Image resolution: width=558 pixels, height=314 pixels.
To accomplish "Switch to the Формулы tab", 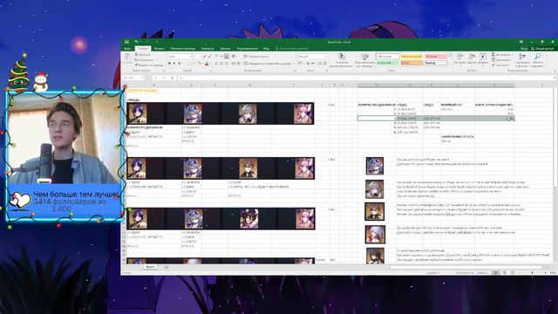I will pos(208,49).
